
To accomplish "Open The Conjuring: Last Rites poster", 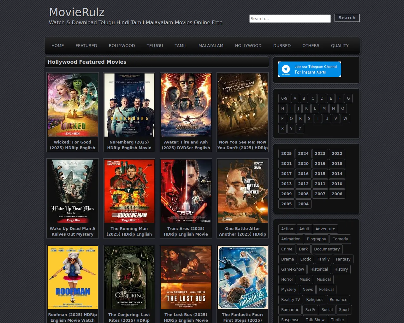I will coord(129,278).
